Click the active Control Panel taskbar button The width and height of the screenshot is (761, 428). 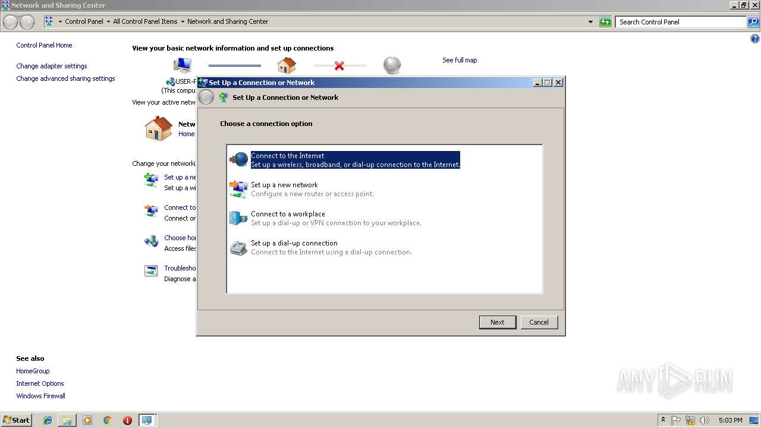[146, 420]
